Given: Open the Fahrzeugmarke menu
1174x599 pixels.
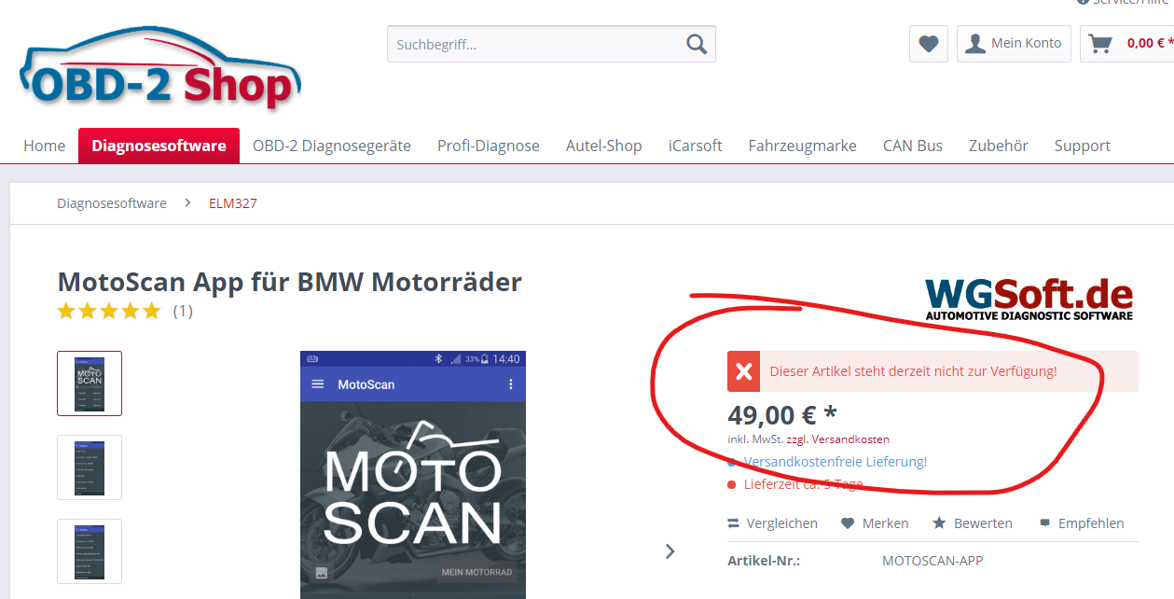Looking at the screenshot, I should point(803,146).
